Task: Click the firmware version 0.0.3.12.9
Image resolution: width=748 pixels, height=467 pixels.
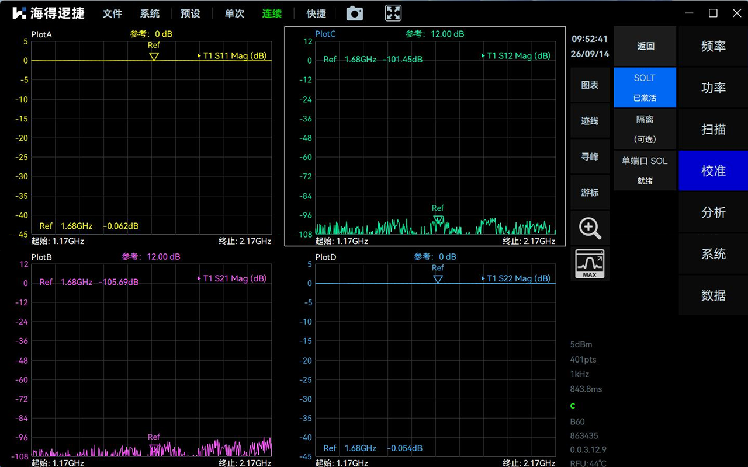Action: [x=588, y=449]
